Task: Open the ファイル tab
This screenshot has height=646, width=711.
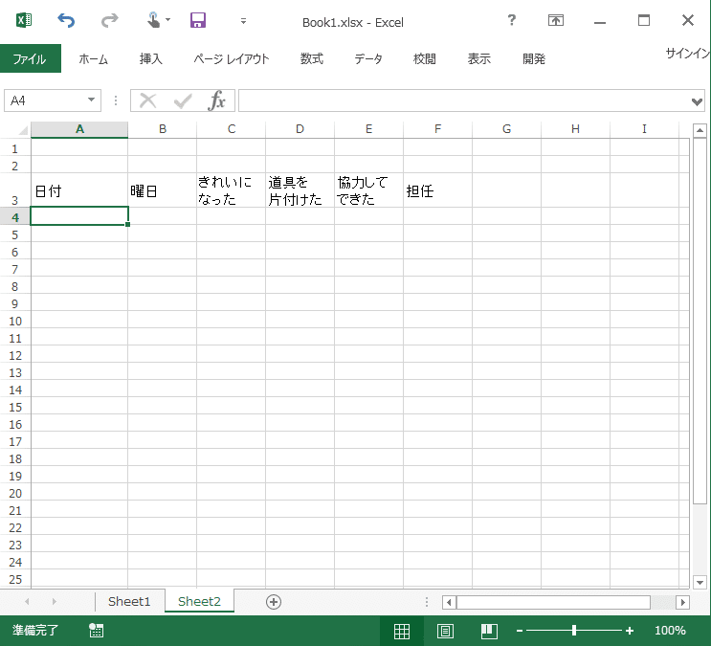Action: (31, 58)
